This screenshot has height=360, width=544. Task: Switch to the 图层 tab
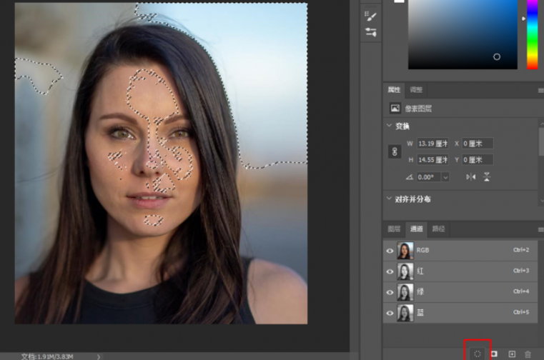pos(394,229)
